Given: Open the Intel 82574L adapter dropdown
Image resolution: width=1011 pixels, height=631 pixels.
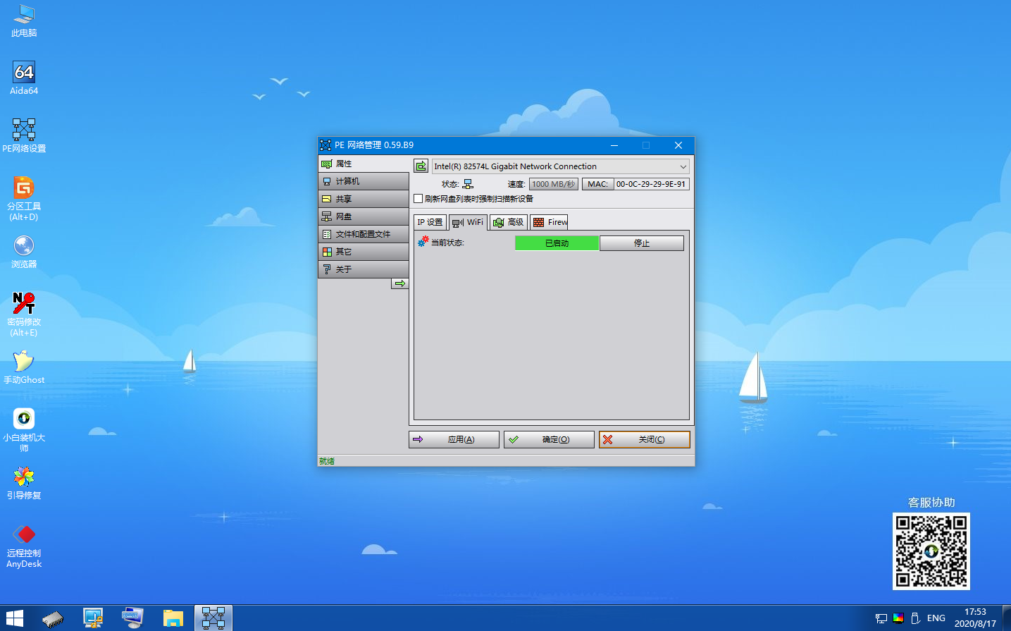Looking at the screenshot, I should point(681,166).
